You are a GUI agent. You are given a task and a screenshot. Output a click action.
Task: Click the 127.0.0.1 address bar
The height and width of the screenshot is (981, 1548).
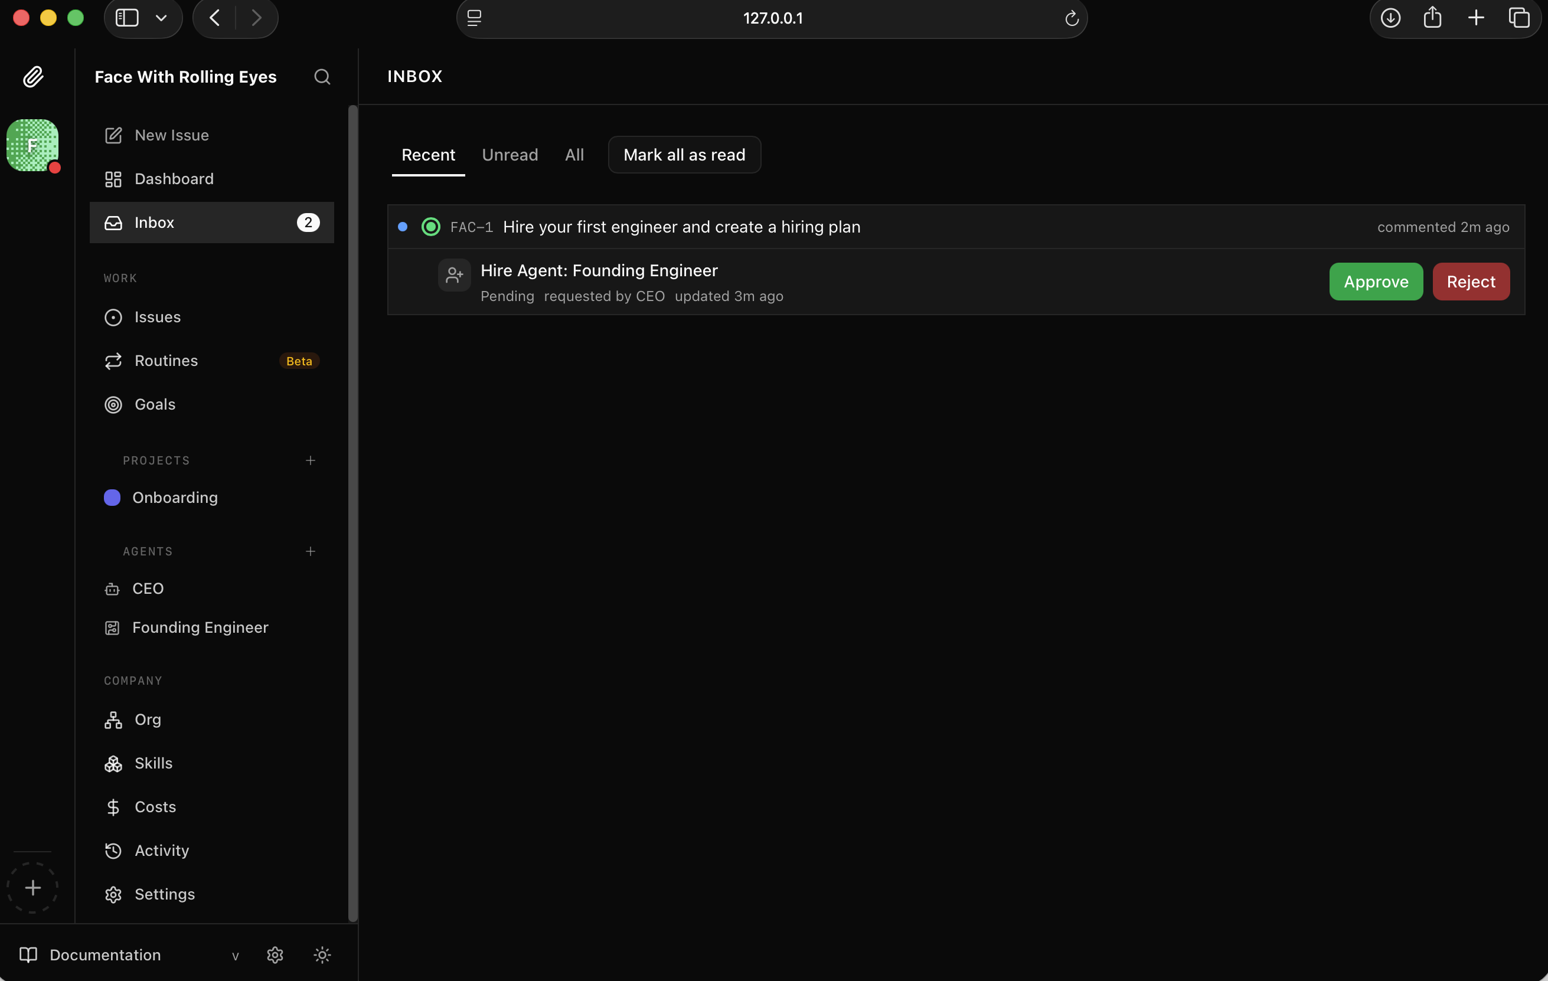pos(772,18)
